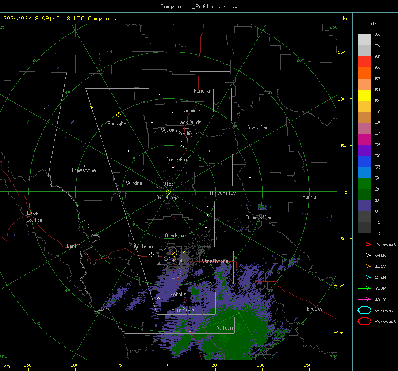Click the Airdrie city label
Image resolution: width=398 pixels, height=371 pixels.
[x=174, y=236]
